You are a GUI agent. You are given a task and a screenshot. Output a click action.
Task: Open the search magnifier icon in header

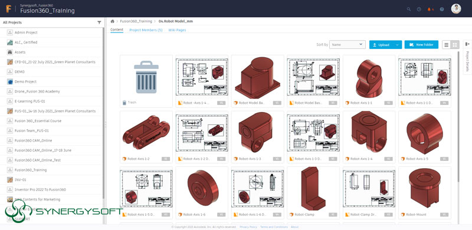pyautogui.click(x=408, y=9)
